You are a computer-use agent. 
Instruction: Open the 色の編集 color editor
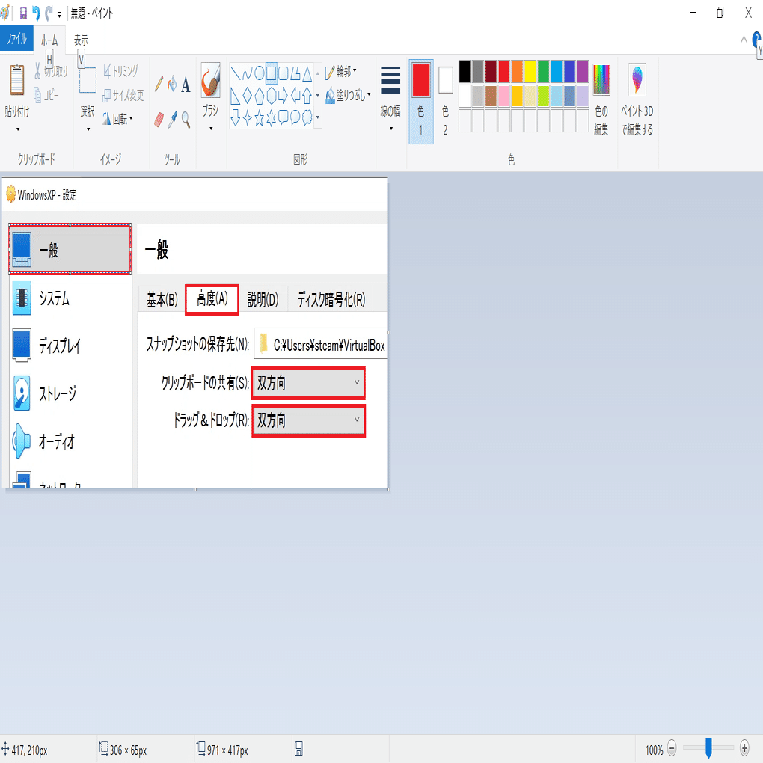[601, 99]
